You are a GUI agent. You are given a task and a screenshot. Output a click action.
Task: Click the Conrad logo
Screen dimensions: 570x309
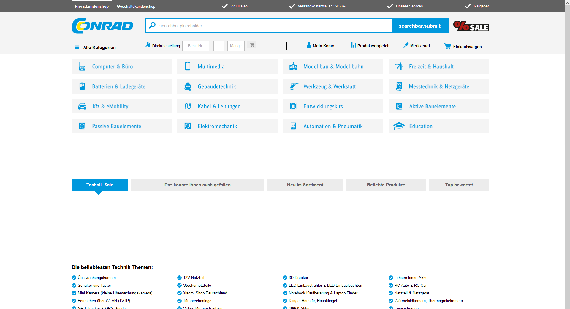[102, 26]
